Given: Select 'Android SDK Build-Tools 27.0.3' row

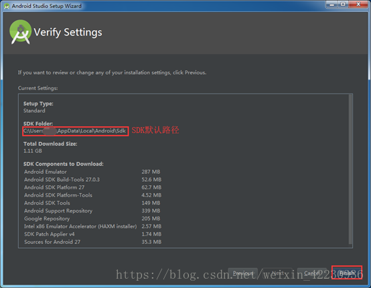Looking at the screenshot, I should (92, 180).
